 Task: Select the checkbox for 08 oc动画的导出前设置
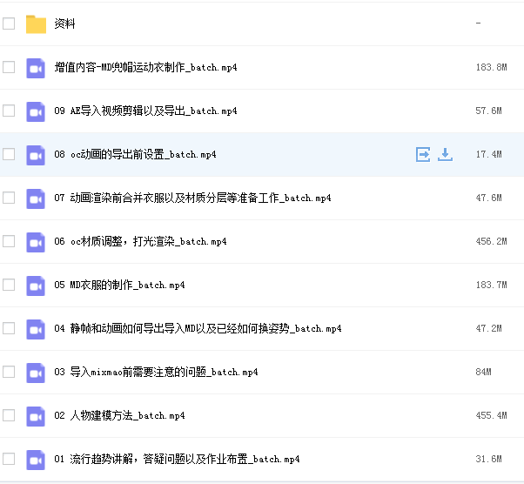[x=9, y=154]
